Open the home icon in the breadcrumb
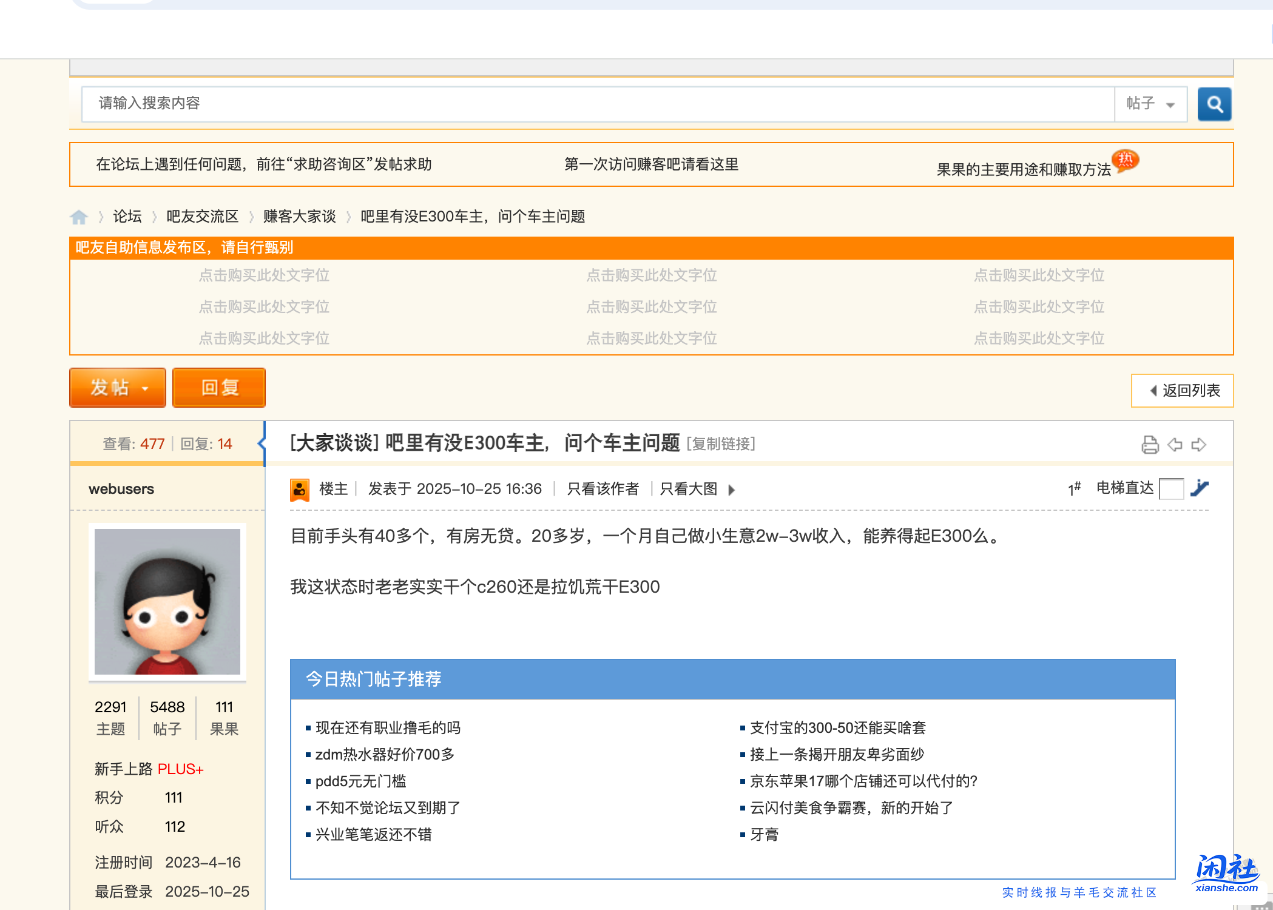The width and height of the screenshot is (1273, 910). coord(79,217)
